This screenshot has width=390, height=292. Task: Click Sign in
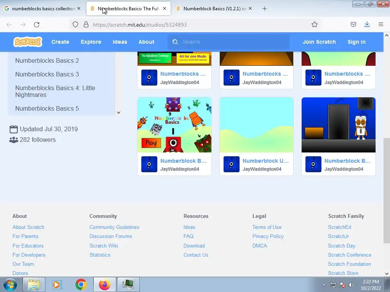point(356,42)
